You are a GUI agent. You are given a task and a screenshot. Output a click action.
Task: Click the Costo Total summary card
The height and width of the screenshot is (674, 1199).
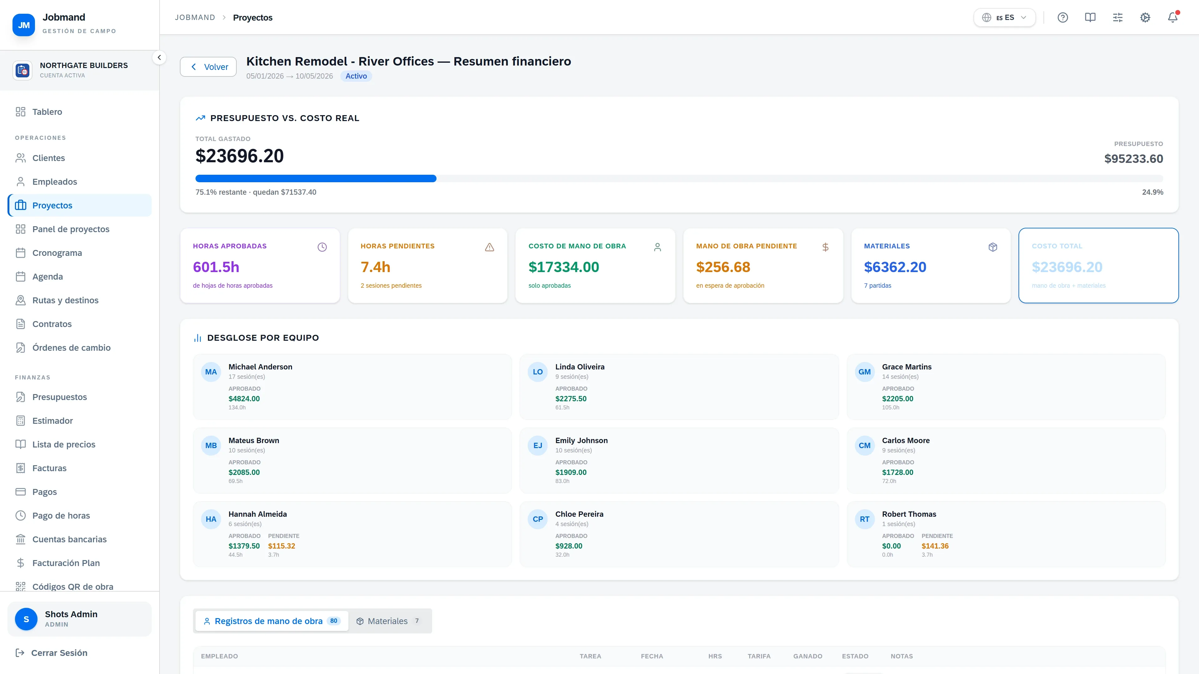click(x=1098, y=266)
